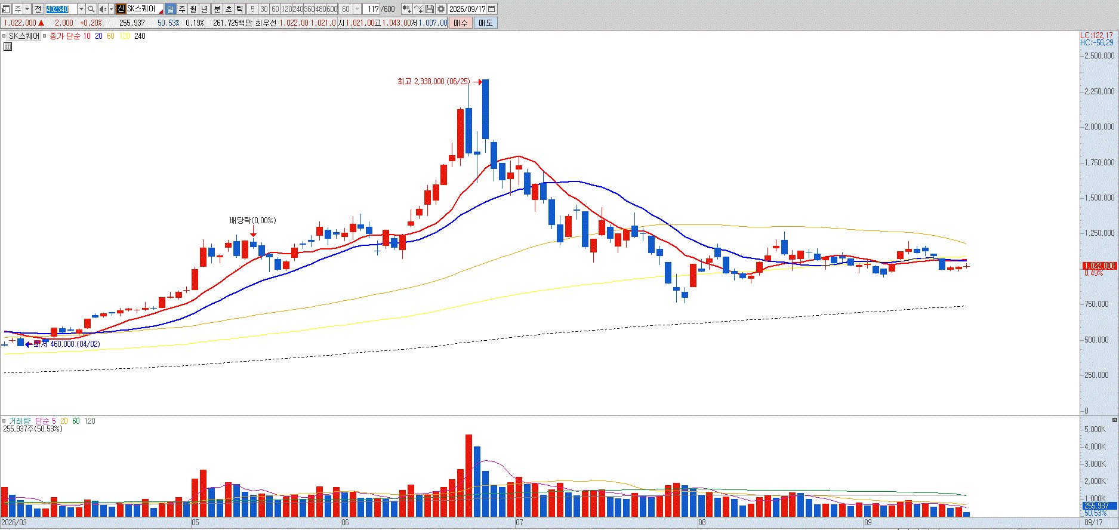Switch to yearly '년' period chart
Image resolution: width=1119 pixels, height=530 pixels.
point(205,9)
